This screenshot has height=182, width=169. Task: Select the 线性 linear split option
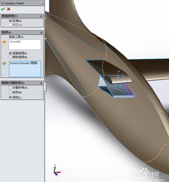tap(10, 97)
